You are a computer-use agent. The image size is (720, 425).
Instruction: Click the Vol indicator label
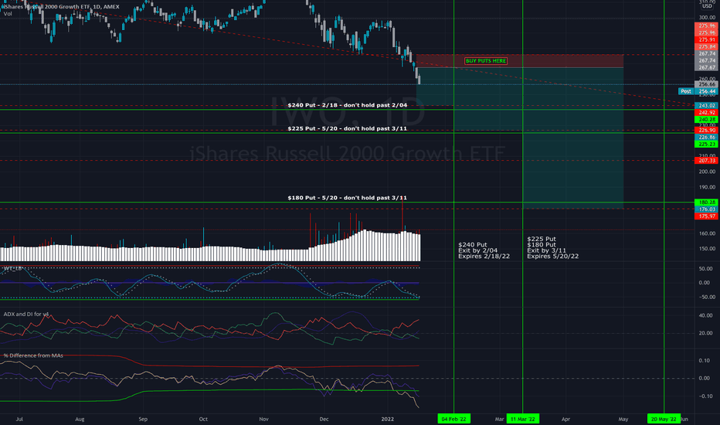coord(8,14)
